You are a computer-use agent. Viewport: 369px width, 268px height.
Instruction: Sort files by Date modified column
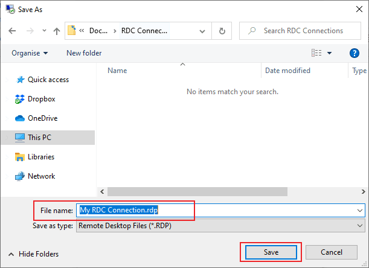(287, 71)
